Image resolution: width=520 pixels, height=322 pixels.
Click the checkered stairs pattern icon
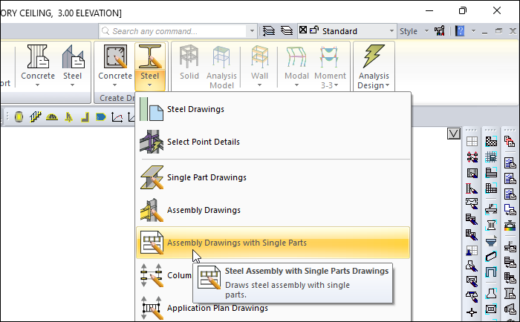[491, 142]
